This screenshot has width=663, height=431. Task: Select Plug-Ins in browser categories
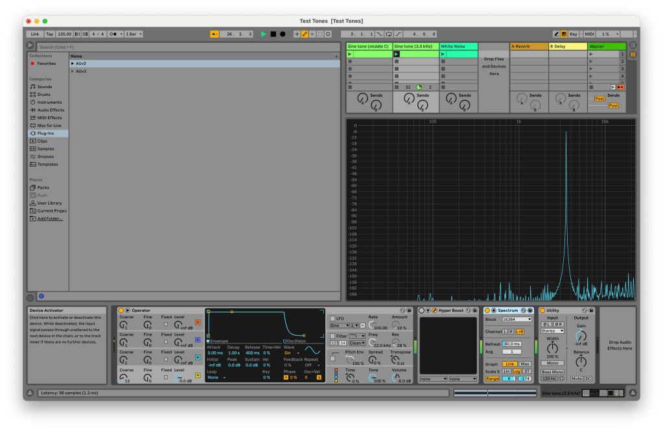[45, 134]
